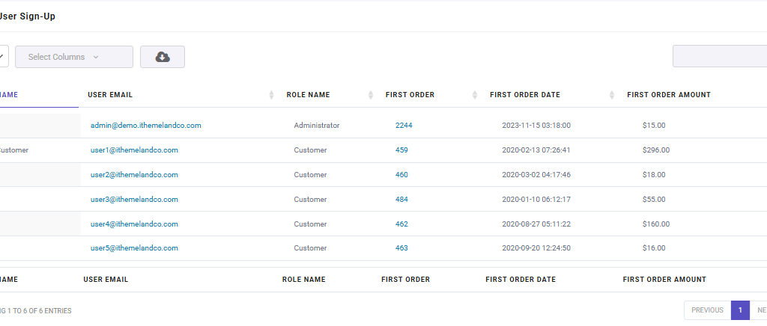Expand the partially visible dropdown left of Select Columns
Viewport: 767px width, 326px height.
tap(2, 56)
